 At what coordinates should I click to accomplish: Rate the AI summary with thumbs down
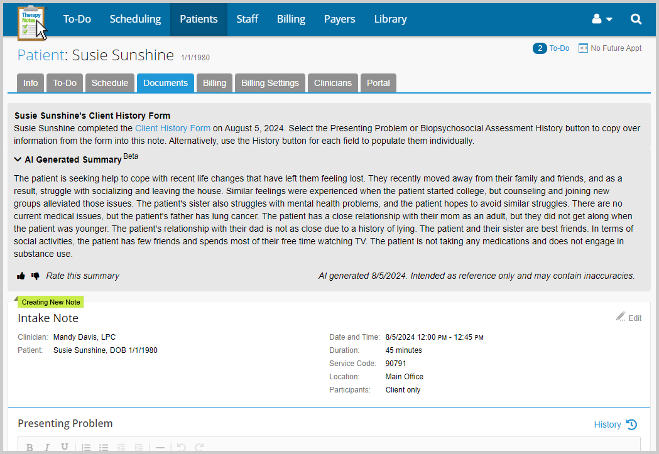[35, 275]
